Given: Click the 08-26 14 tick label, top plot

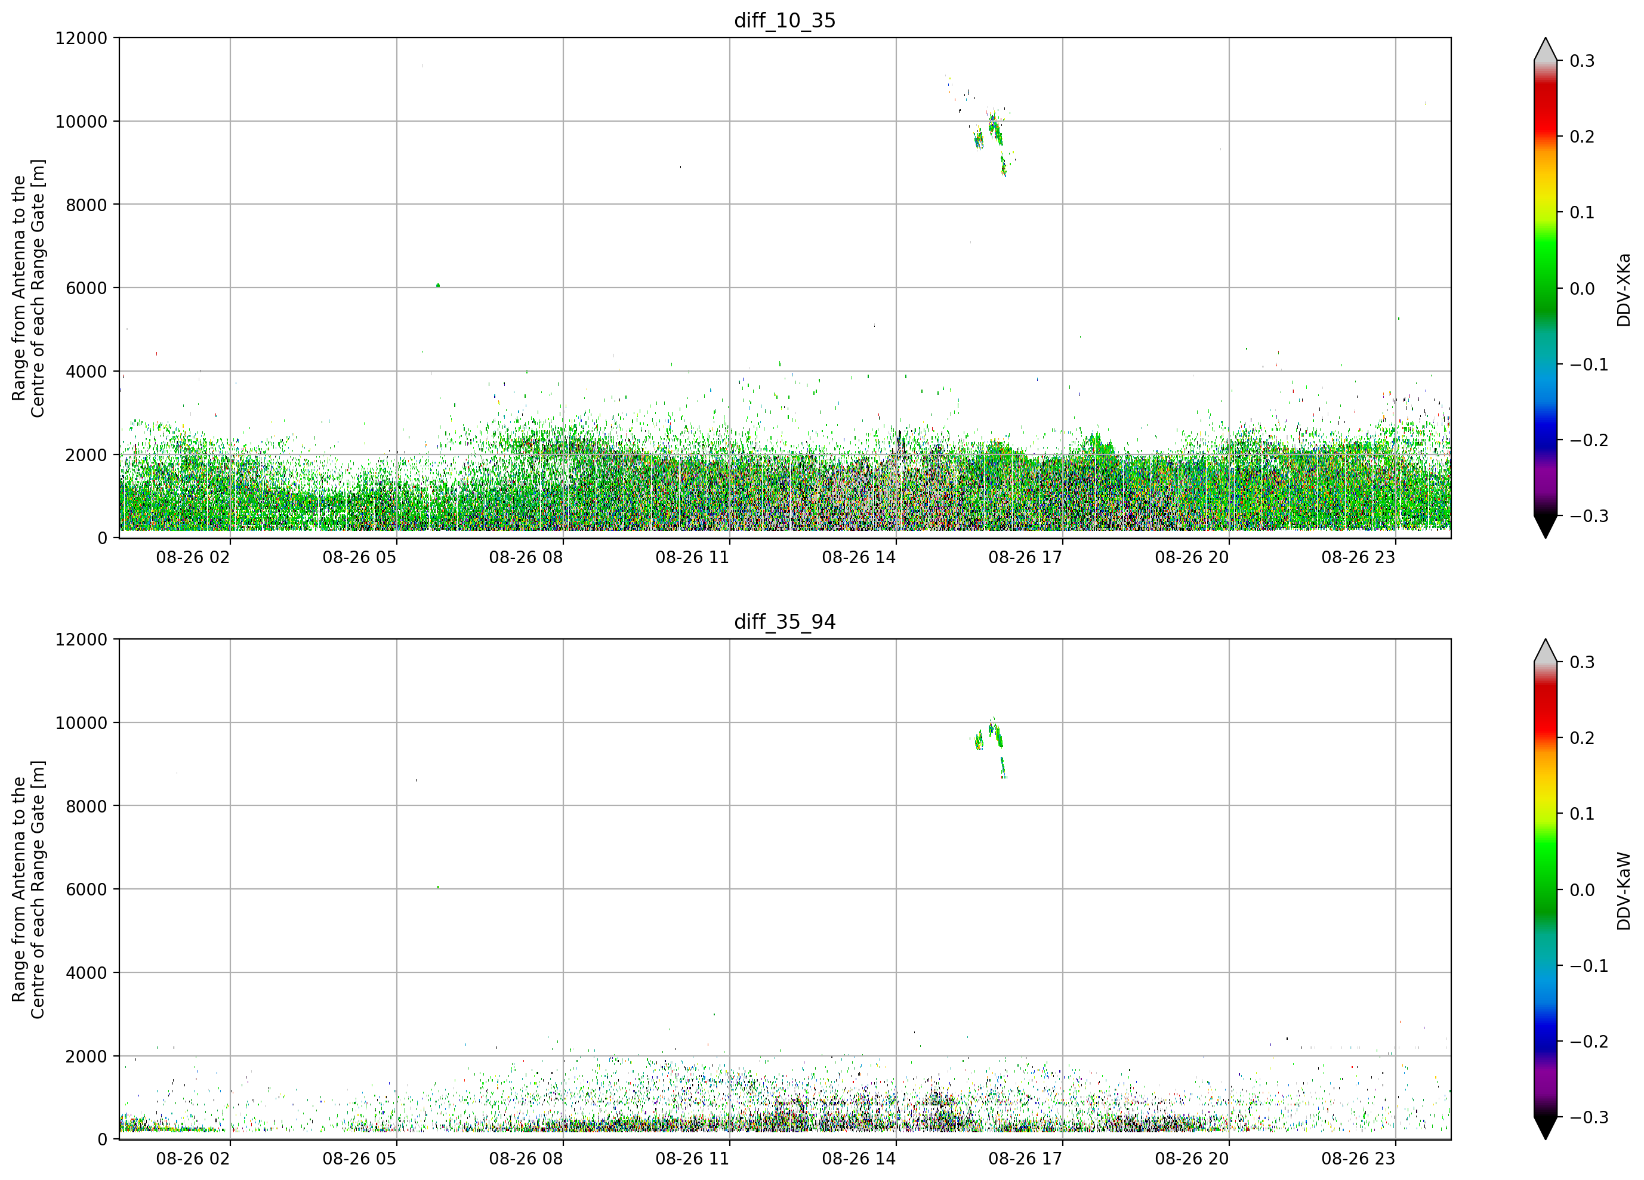Looking at the screenshot, I should click(x=859, y=557).
